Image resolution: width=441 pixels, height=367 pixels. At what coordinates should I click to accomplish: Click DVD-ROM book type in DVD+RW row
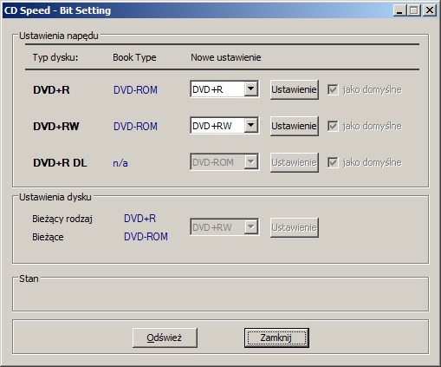(x=135, y=127)
